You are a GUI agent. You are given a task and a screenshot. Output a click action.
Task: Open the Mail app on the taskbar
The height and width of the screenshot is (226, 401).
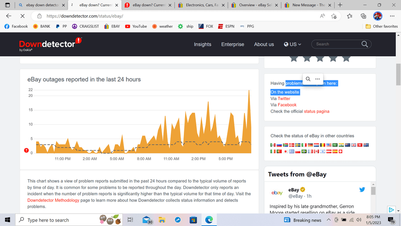[x=147, y=220]
